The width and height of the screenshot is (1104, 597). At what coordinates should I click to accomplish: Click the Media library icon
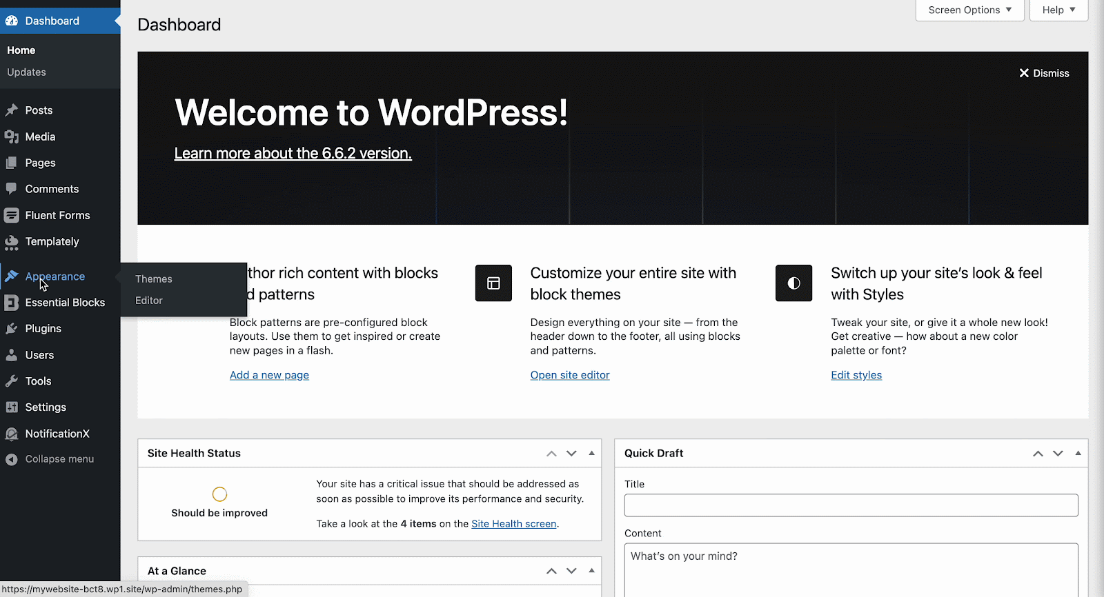pyautogui.click(x=12, y=136)
